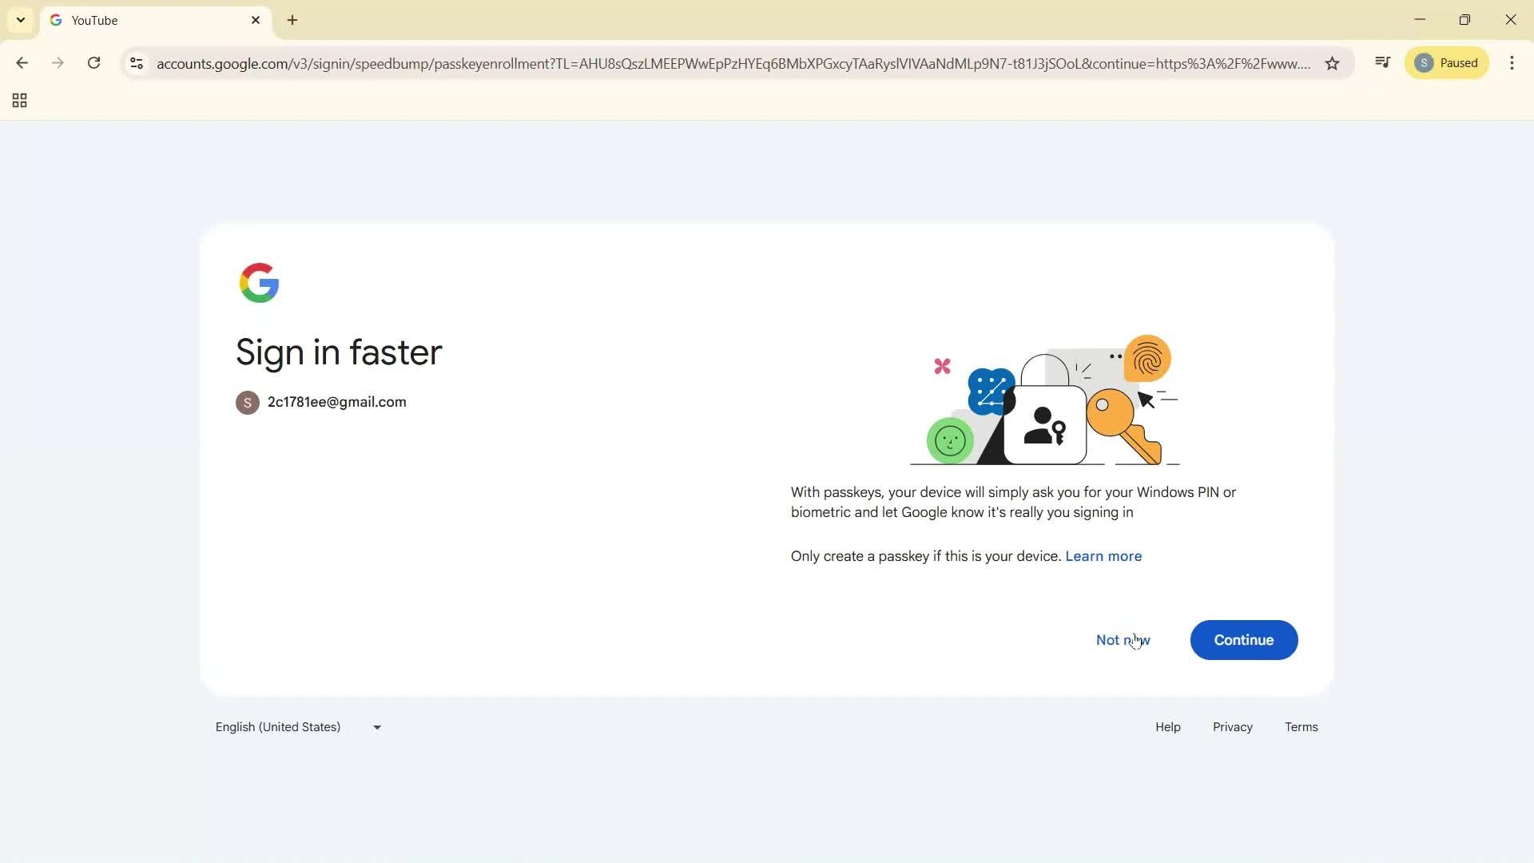Select Not now to skip passkey setup
This screenshot has height=863, width=1534.
1122,639
